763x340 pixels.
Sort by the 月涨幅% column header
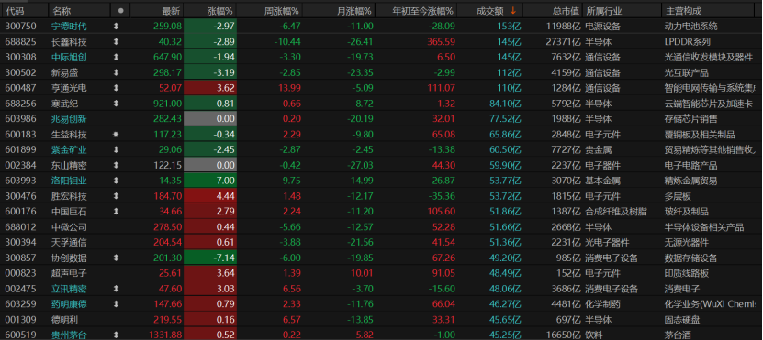coord(354,11)
